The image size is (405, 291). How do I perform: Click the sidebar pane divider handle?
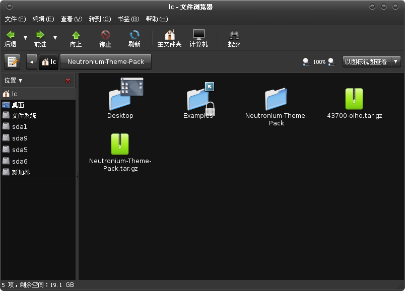click(x=77, y=176)
